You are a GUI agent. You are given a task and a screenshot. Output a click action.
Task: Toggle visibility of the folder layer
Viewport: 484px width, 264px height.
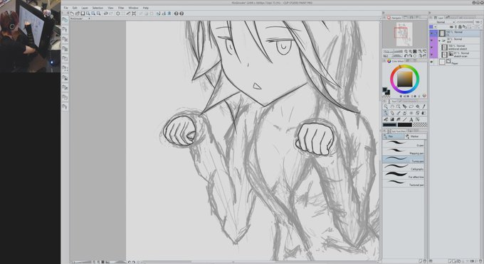point(431,40)
